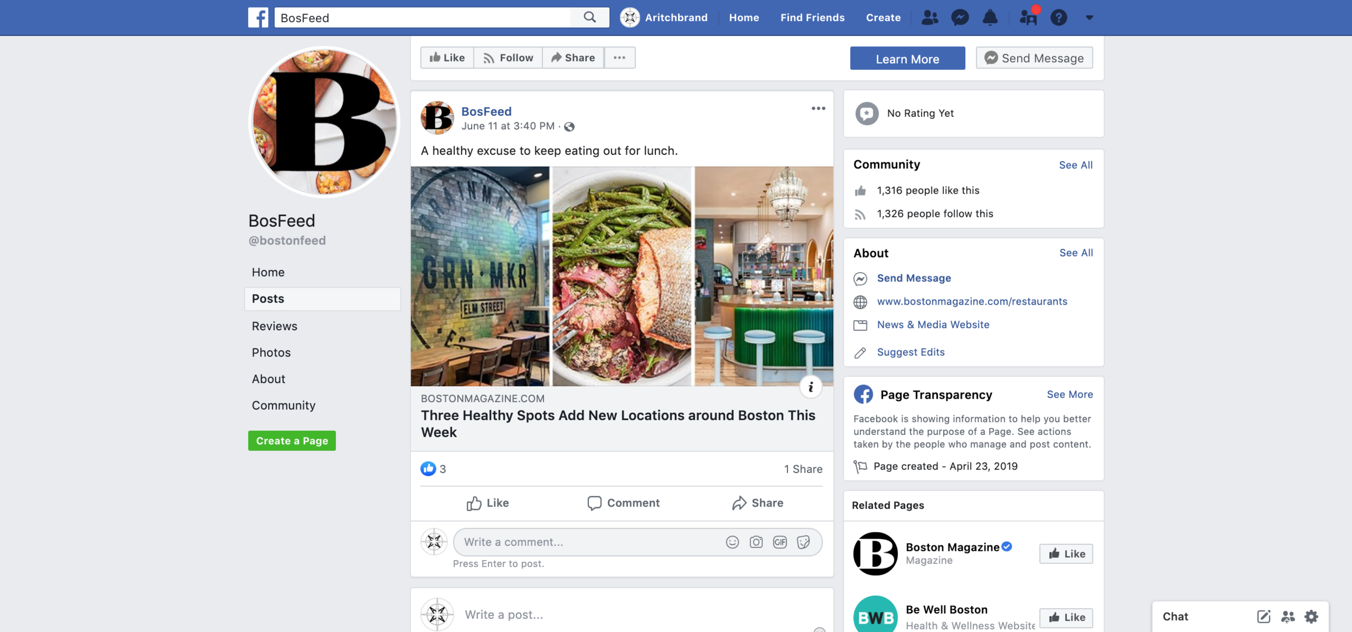Click the 1 Share count link
1352x632 pixels.
[803, 469]
